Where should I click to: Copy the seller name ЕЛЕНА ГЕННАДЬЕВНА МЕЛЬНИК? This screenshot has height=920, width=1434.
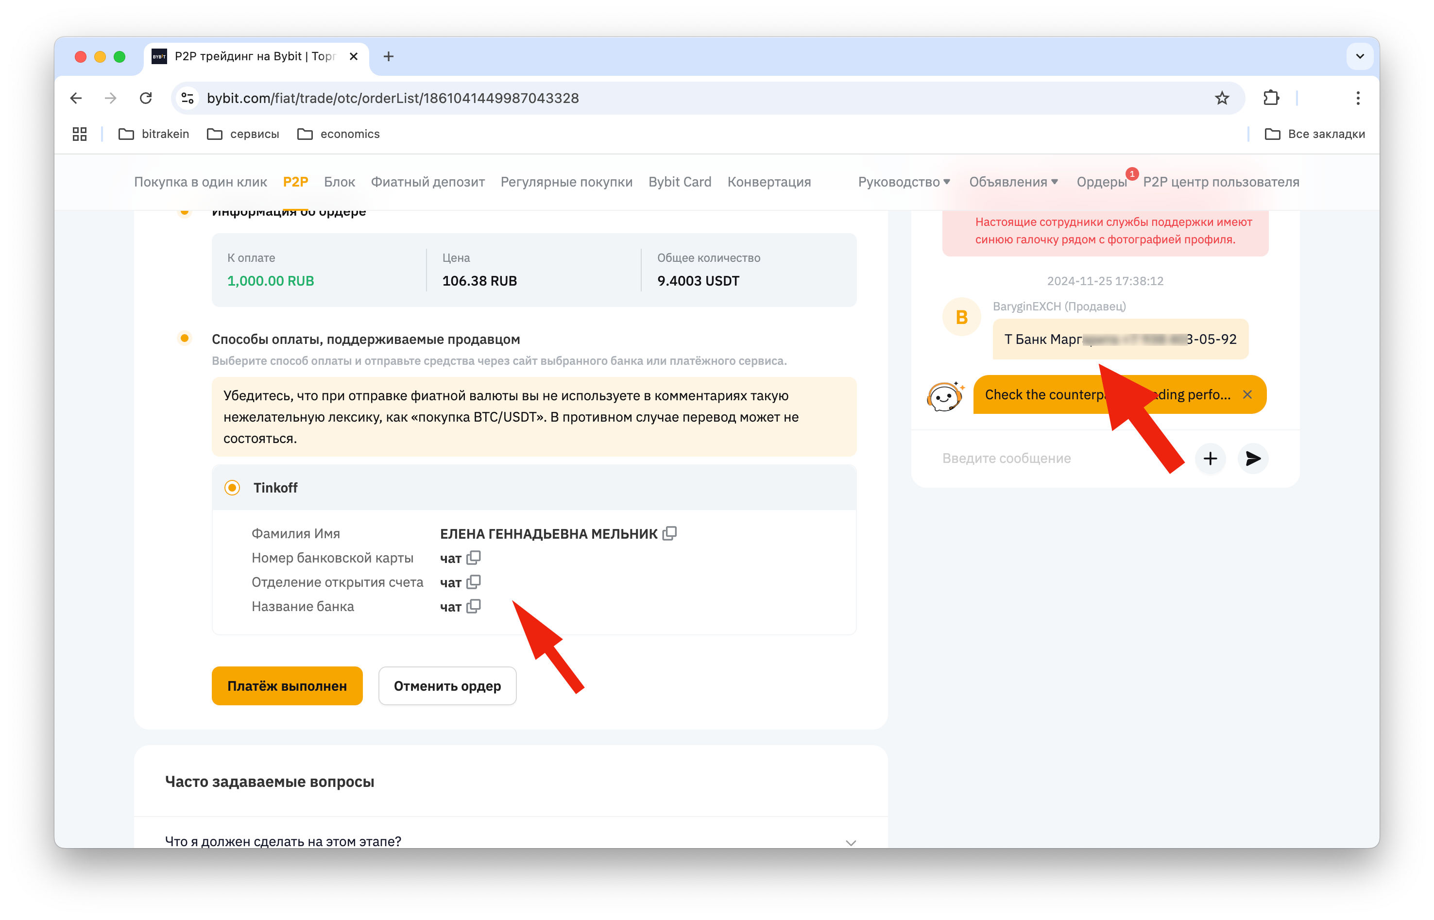[669, 533]
